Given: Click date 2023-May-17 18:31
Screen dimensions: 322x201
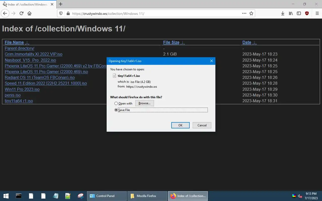Looking at the screenshot, I should [x=260, y=101].
